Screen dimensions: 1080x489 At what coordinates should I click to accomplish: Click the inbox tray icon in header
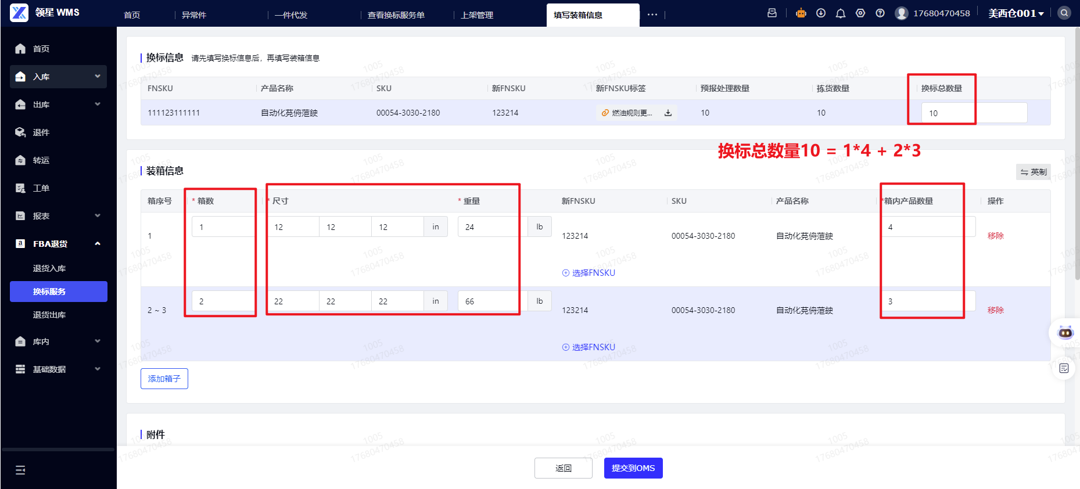click(x=772, y=13)
